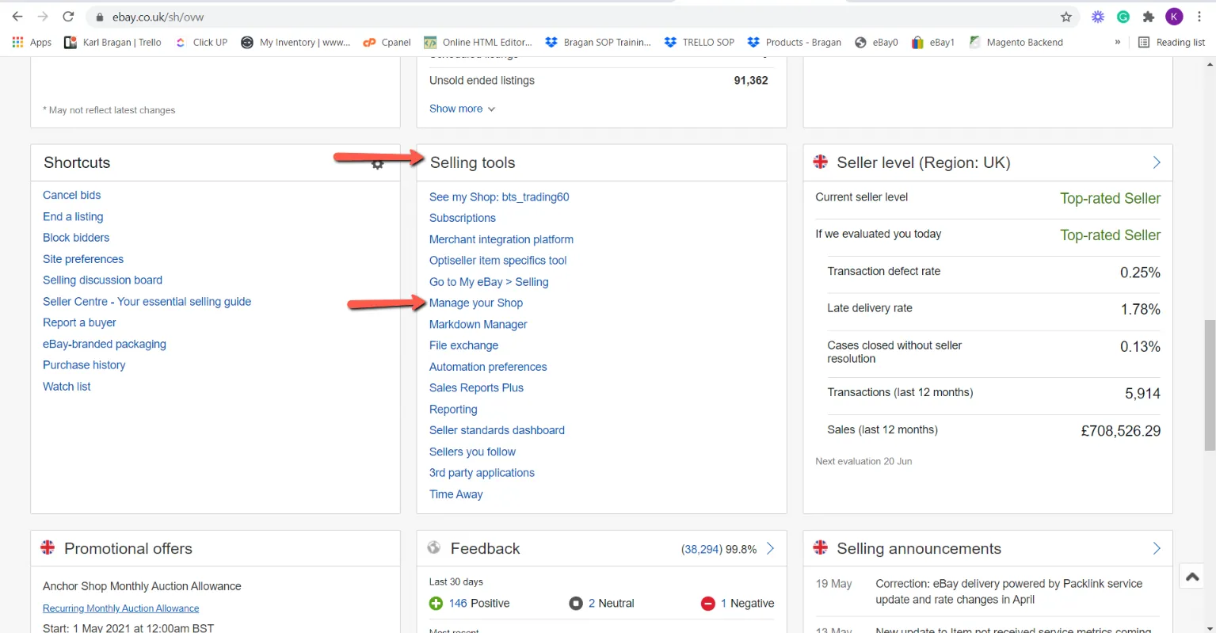Click the page vertical scrollbar thumb
Image resolution: width=1216 pixels, height=633 pixels.
click(1210, 385)
